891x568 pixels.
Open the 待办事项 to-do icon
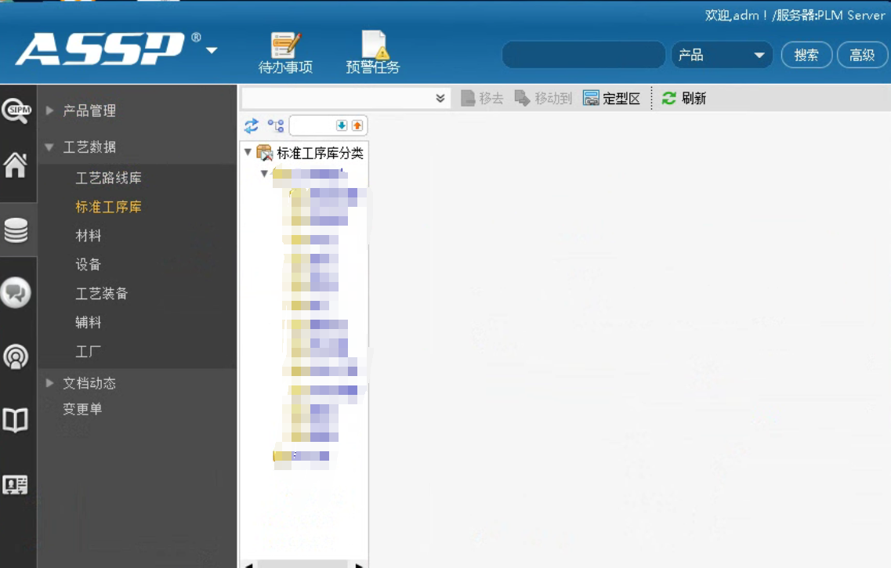pos(286,52)
